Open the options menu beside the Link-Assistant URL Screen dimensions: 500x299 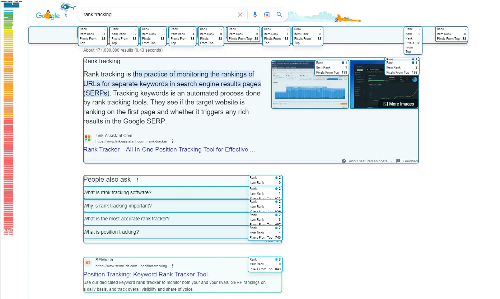(x=173, y=141)
